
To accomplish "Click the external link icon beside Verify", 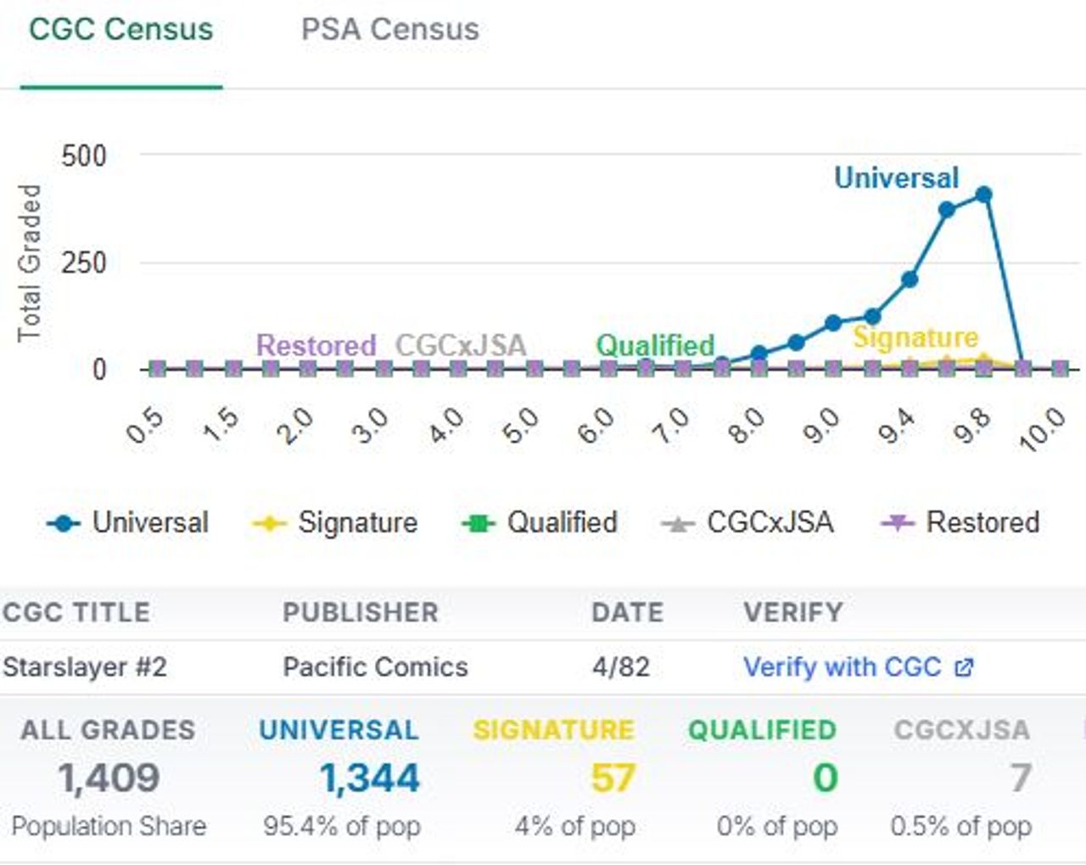I will click(964, 668).
